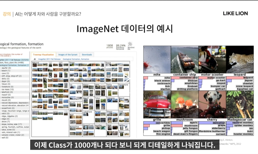This screenshot has height=154, width=258.
Task: Open the Slope treemap cell
Action: [87, 72]
